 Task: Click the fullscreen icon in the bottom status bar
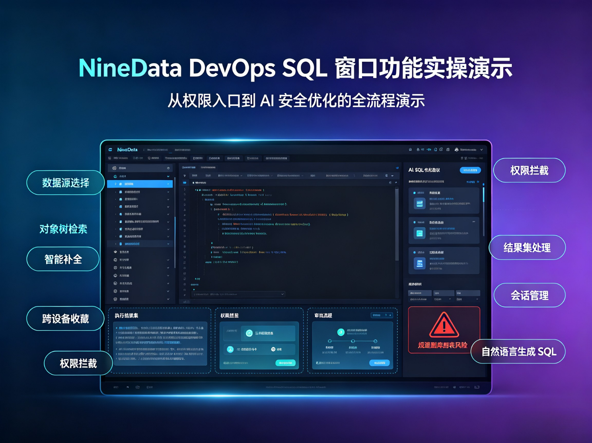[477, 387]
